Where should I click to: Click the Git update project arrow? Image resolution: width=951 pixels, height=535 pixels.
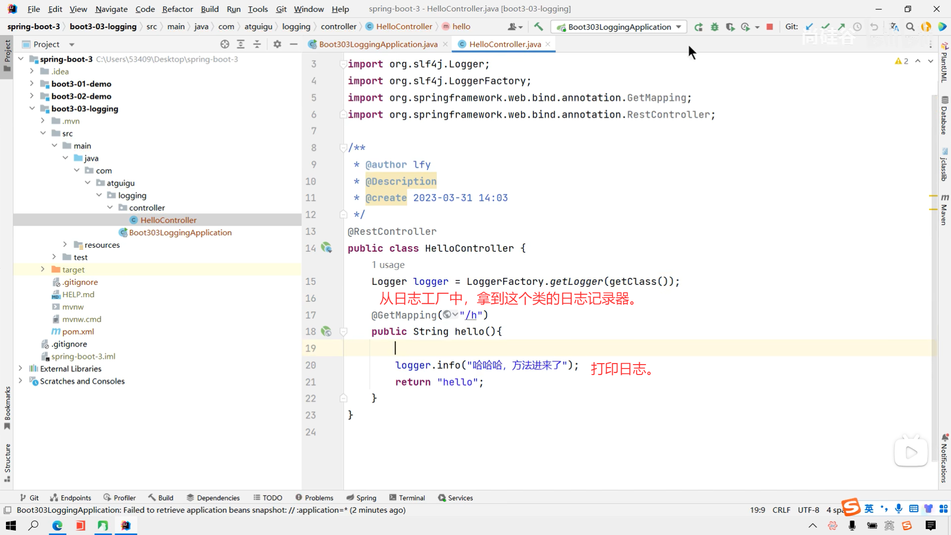coord(809,27)
